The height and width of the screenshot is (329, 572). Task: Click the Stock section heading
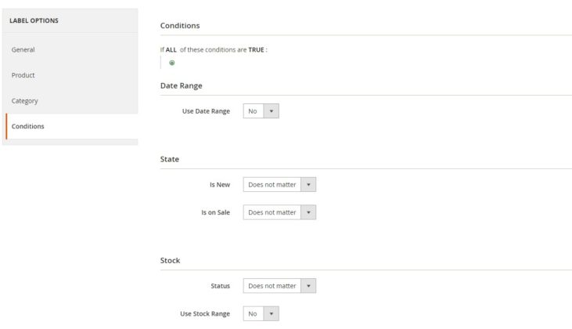[171, 260]
